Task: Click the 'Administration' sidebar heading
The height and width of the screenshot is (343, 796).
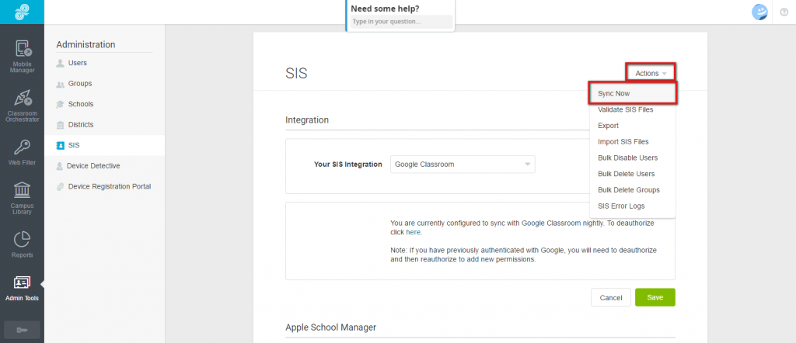Action: (x=86, y=44)
